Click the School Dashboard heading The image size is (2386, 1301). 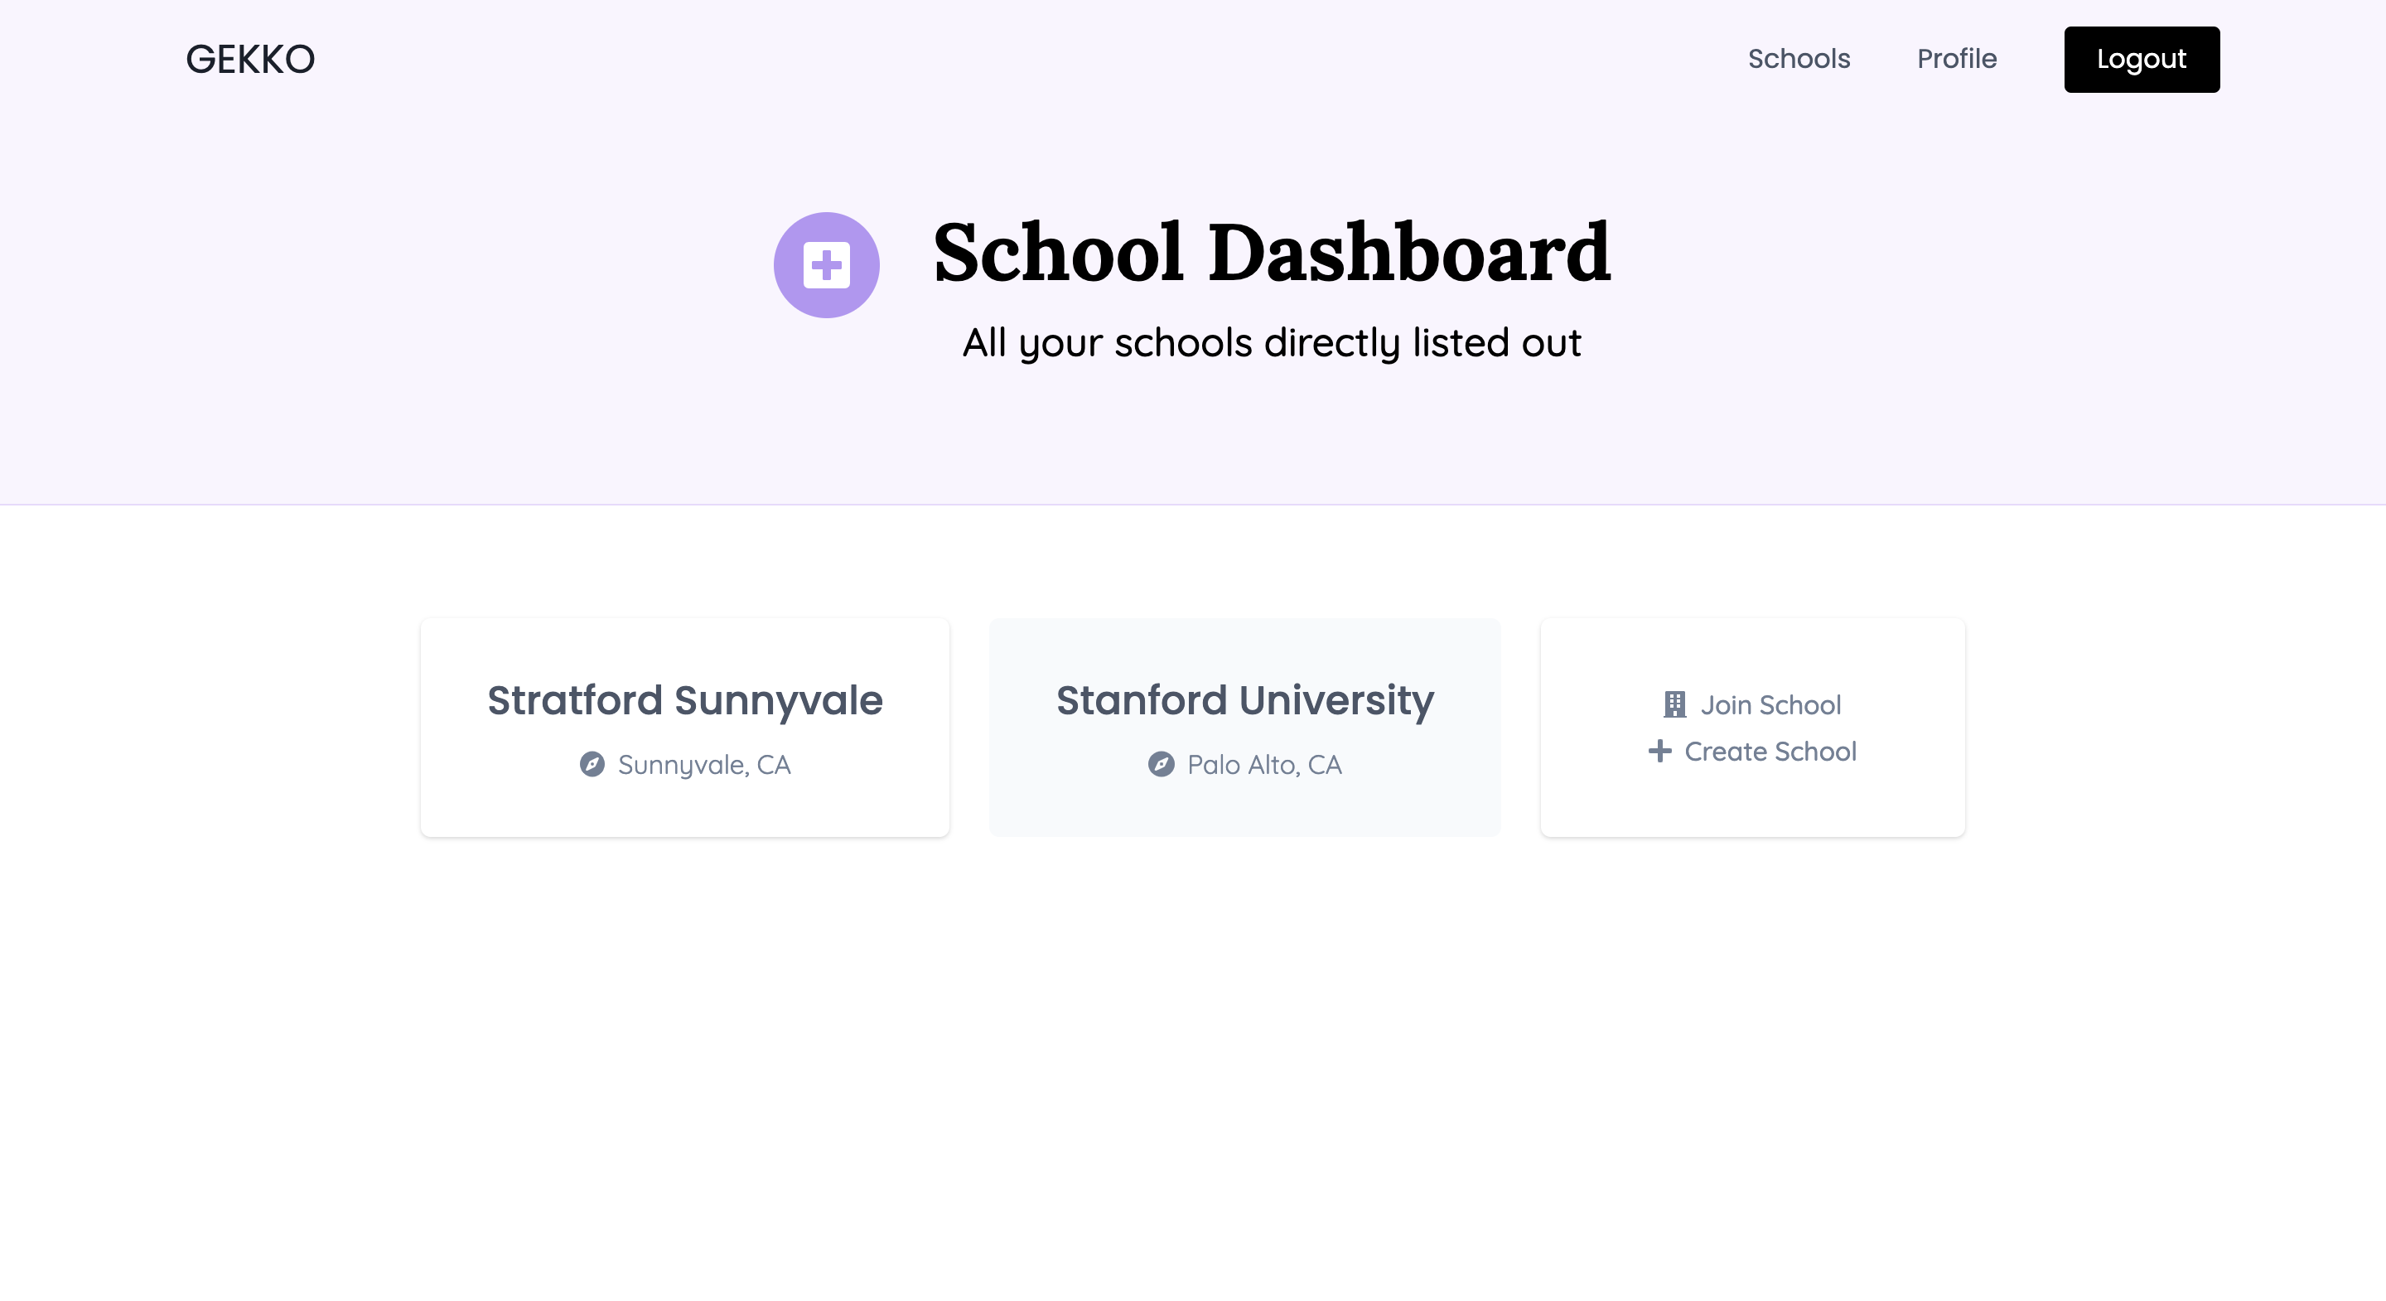point(1271,252)
